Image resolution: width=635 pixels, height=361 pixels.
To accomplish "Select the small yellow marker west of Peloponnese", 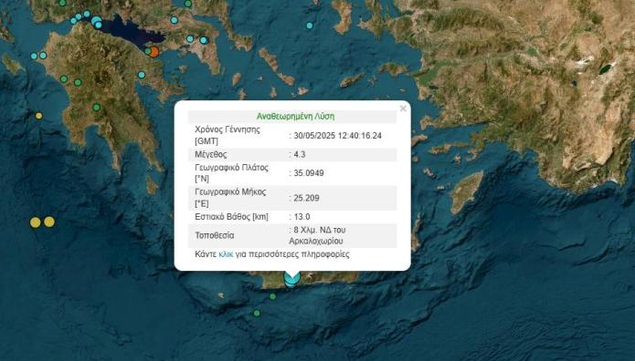I will click(39, 116).
